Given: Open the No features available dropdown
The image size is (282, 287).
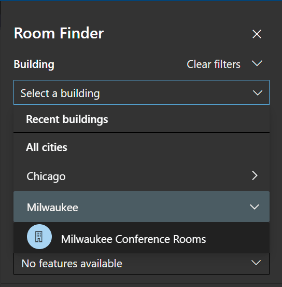Looking at the screenshot, I should coord(142,264).
